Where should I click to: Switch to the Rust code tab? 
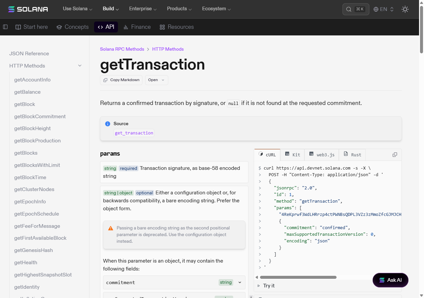pyautogui.click(x=352, y=155)
